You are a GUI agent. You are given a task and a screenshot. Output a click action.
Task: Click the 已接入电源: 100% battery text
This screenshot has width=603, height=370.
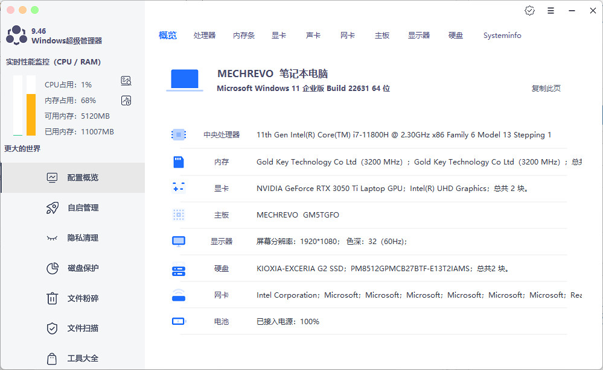[x=288, y=322]
